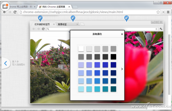Click the left paintbrush pin above the tabs
Image resolution: width=172 pixels, height=111 pixels.
click(40, 18)
